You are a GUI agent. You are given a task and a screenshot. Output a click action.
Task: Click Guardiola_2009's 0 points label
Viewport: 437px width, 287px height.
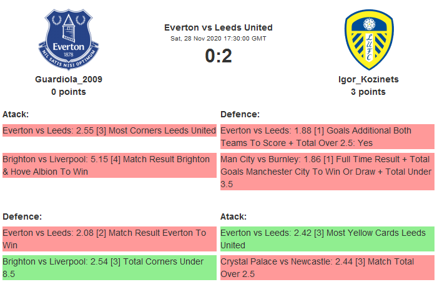tap(69, 92)
